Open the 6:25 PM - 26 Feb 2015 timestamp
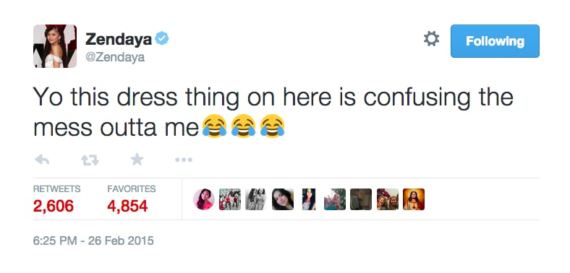Screen dimensions: 570x273 [93, 240]
